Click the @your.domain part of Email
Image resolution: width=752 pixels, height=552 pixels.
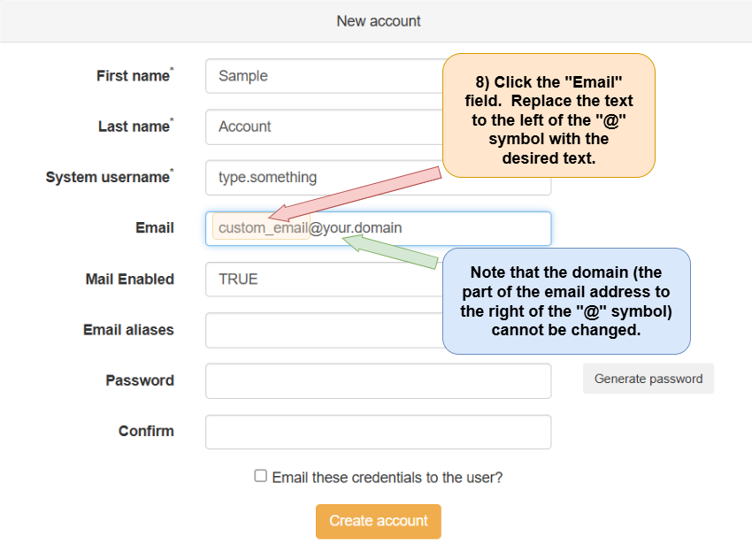[x=356, y=228]
